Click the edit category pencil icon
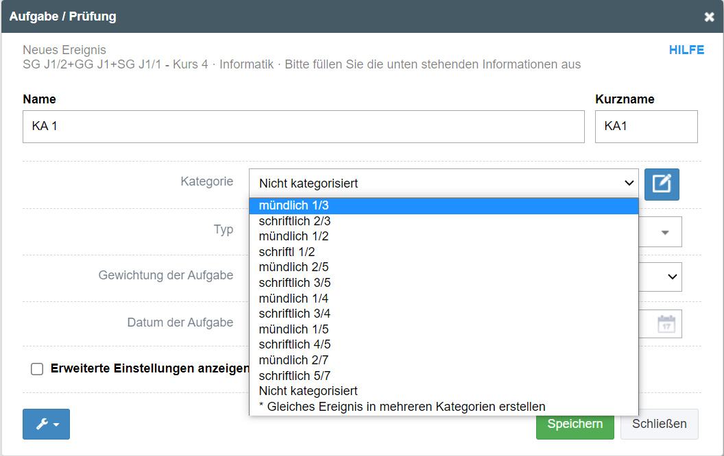The width and height of the screenshot is (724, 456). tap(662, 183)
